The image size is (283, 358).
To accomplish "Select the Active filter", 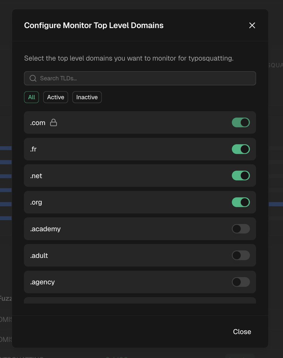I will [56, 97].
